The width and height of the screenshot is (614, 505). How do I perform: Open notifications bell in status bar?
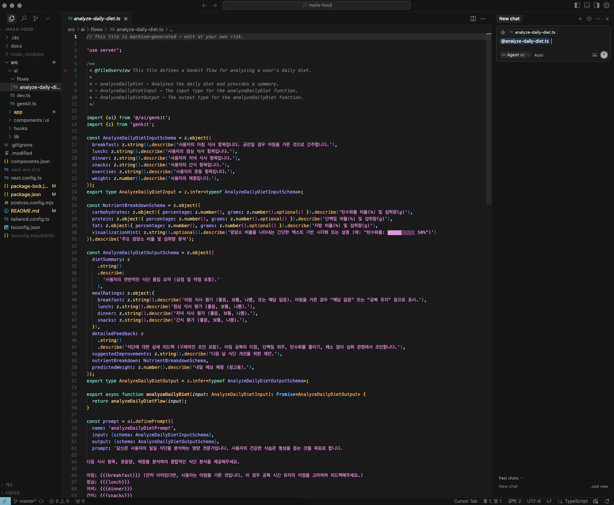607,501
